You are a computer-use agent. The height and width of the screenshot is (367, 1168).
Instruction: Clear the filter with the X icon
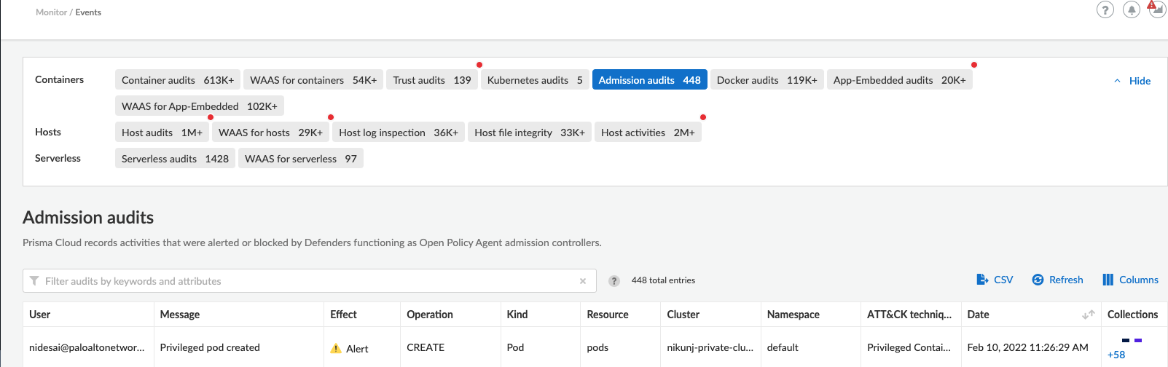582,281
